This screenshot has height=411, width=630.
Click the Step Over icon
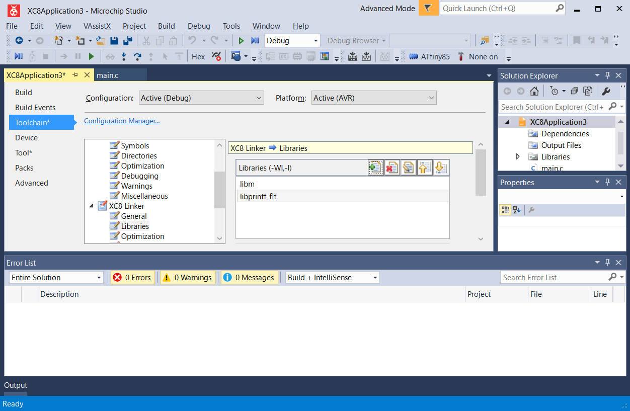137,56
